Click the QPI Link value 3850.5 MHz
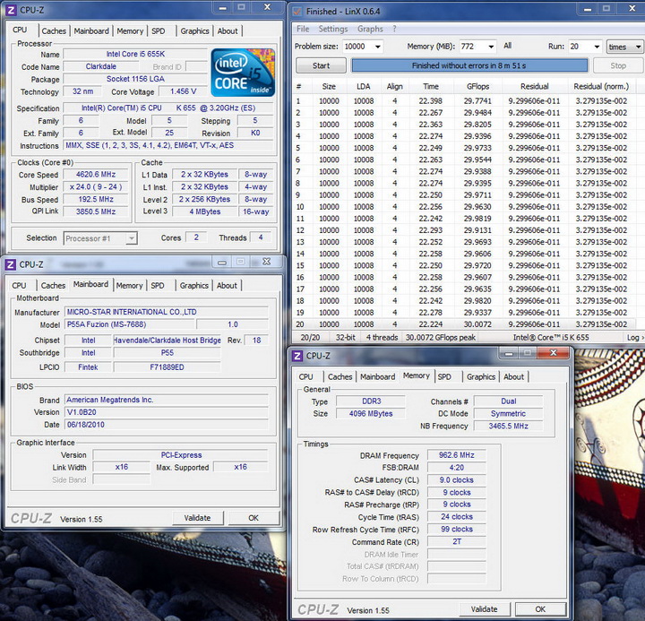Image resolution: width=645 pixels, height=621 pixels. (x=96, y=211)
